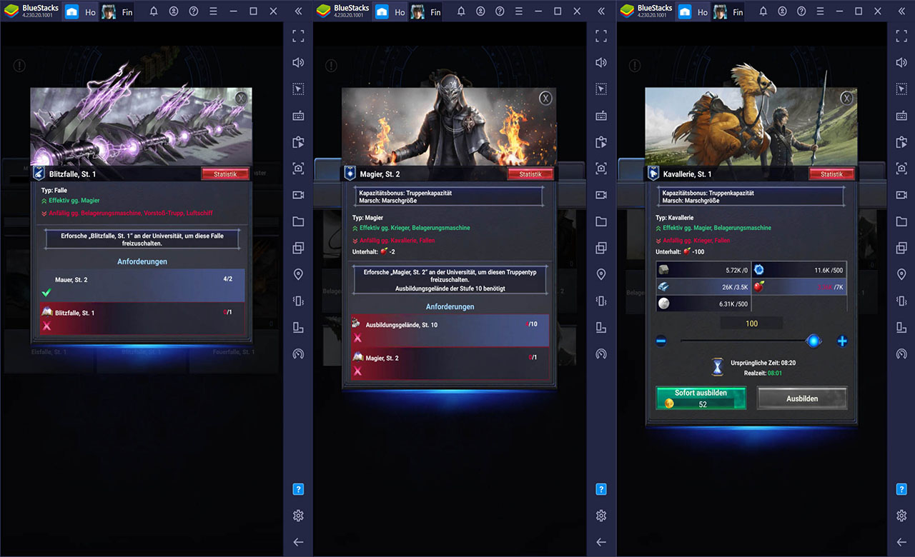Click the exclamation info icon in middle game

(x=331, y=66)
